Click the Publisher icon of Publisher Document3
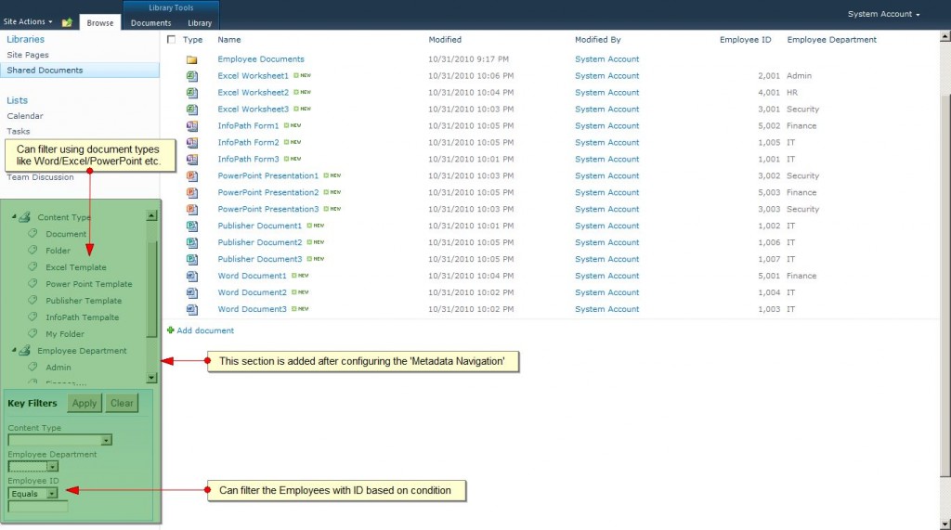 (x=191, y=260)
